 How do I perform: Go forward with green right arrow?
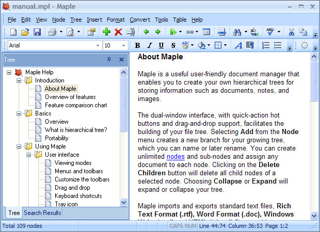point(158,32)
